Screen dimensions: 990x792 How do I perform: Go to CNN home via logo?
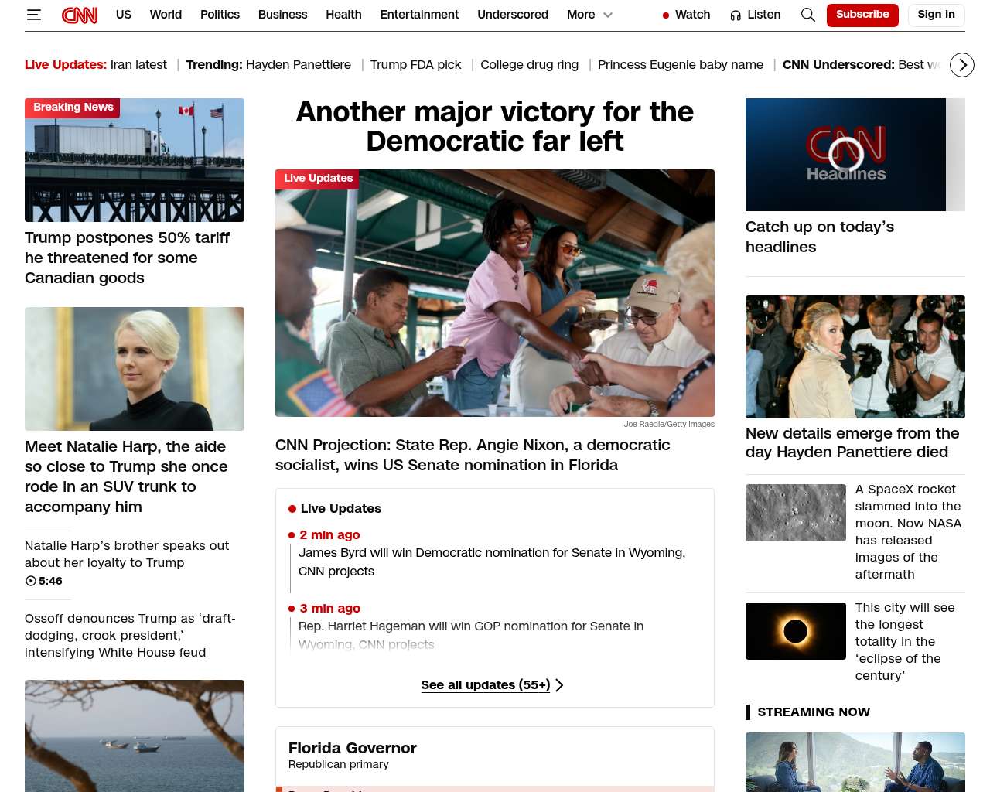(80, 15)
